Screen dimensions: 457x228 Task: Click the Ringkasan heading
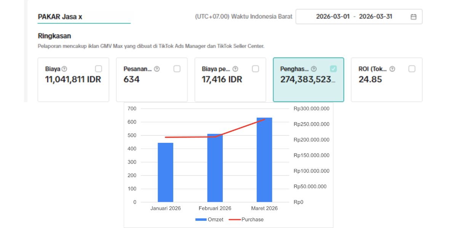(54, 36)
